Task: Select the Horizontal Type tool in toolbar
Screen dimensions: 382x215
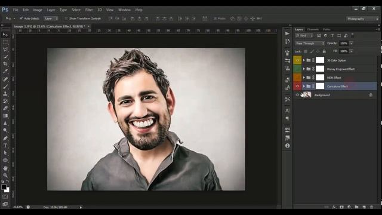Action: pyautogui.click(x=5, y=146)
